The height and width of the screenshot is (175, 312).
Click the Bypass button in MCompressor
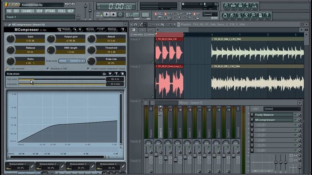[90, 30]
